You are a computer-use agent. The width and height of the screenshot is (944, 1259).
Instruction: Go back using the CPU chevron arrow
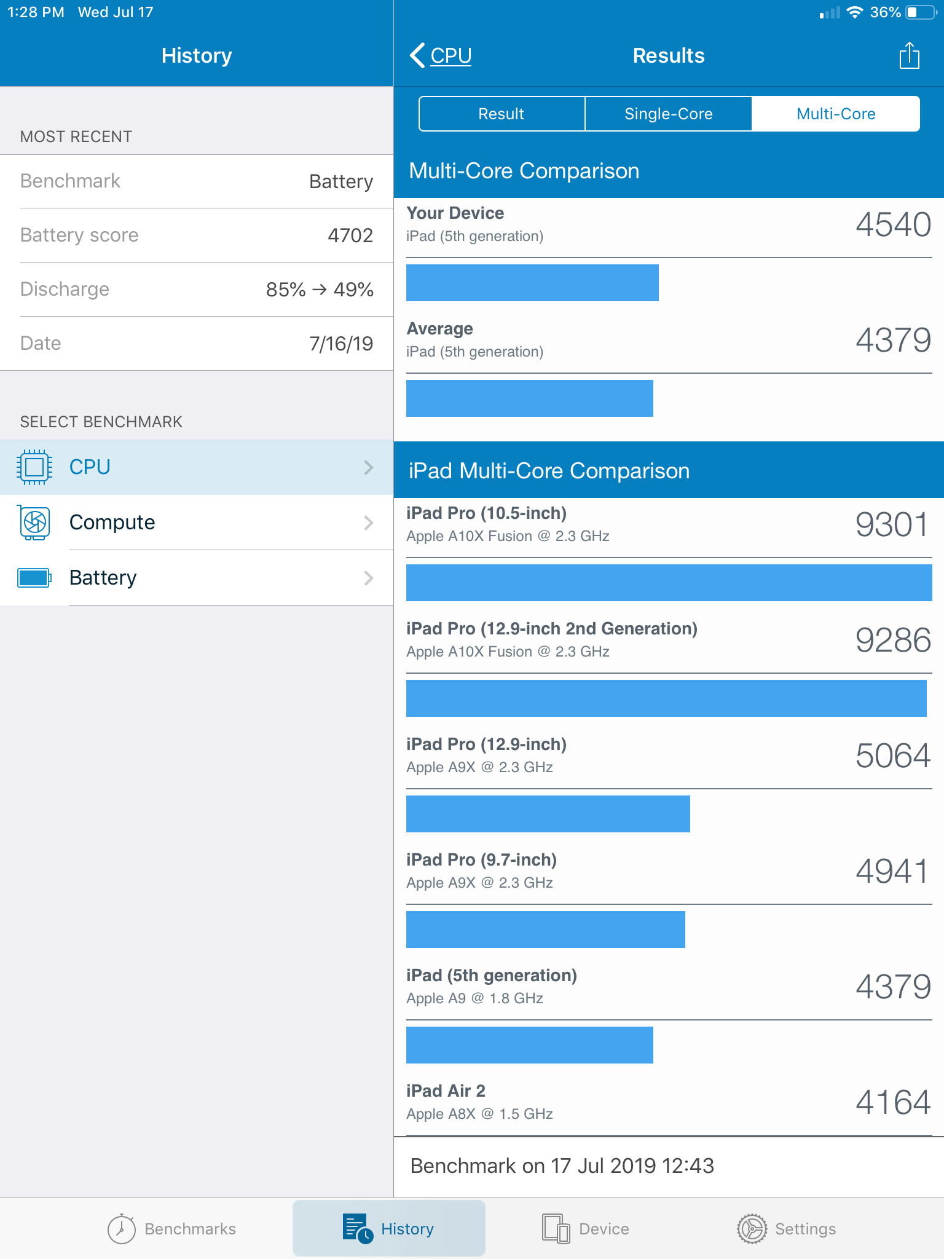click(417, 55)
